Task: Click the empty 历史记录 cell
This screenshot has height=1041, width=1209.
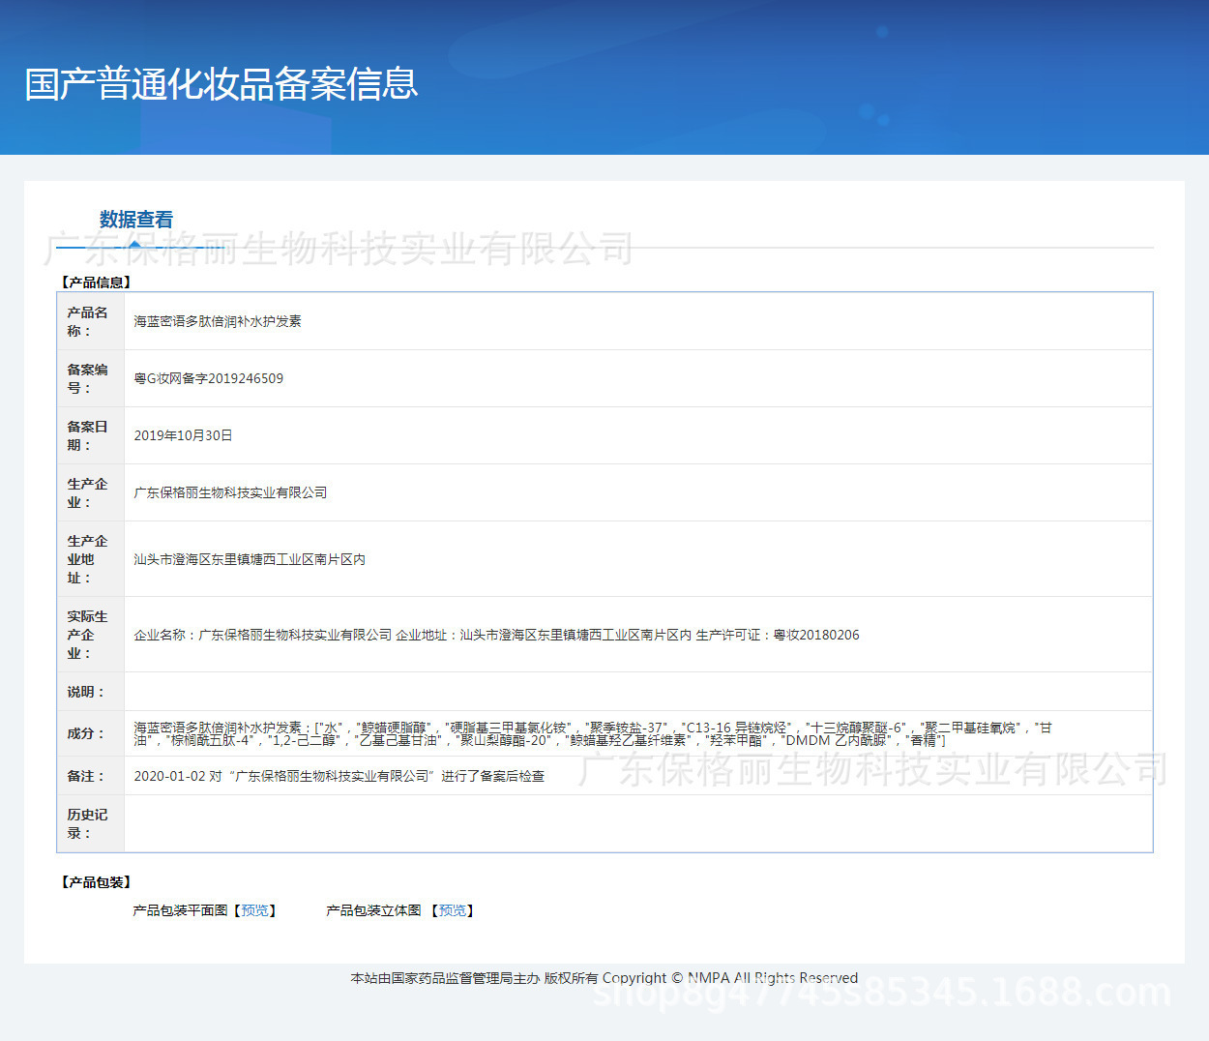Action: click(637, 823)
